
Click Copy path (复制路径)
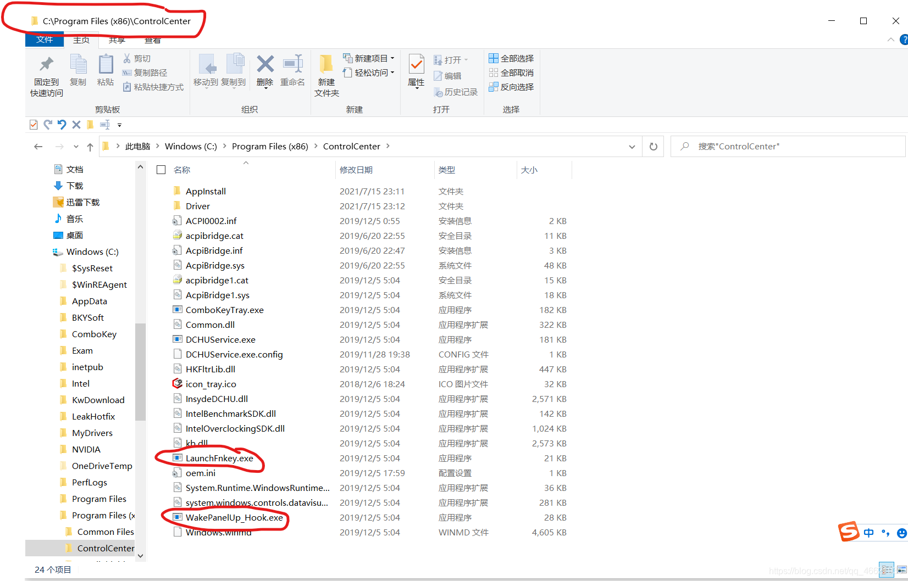[145, 72]
